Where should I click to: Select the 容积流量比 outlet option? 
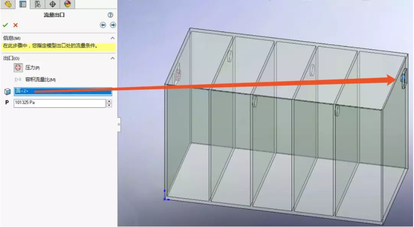(x=40, y=80)
